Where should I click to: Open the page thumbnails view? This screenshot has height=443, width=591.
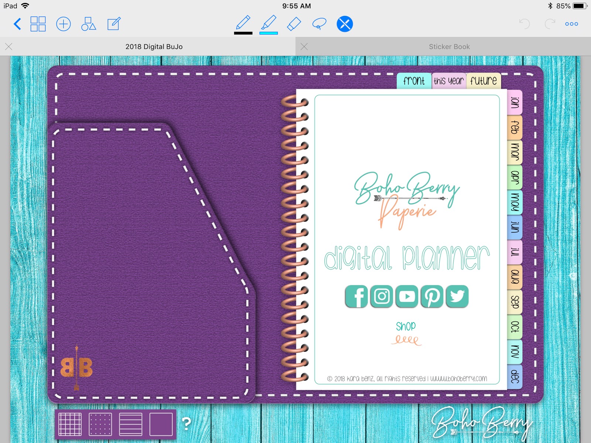38,24
